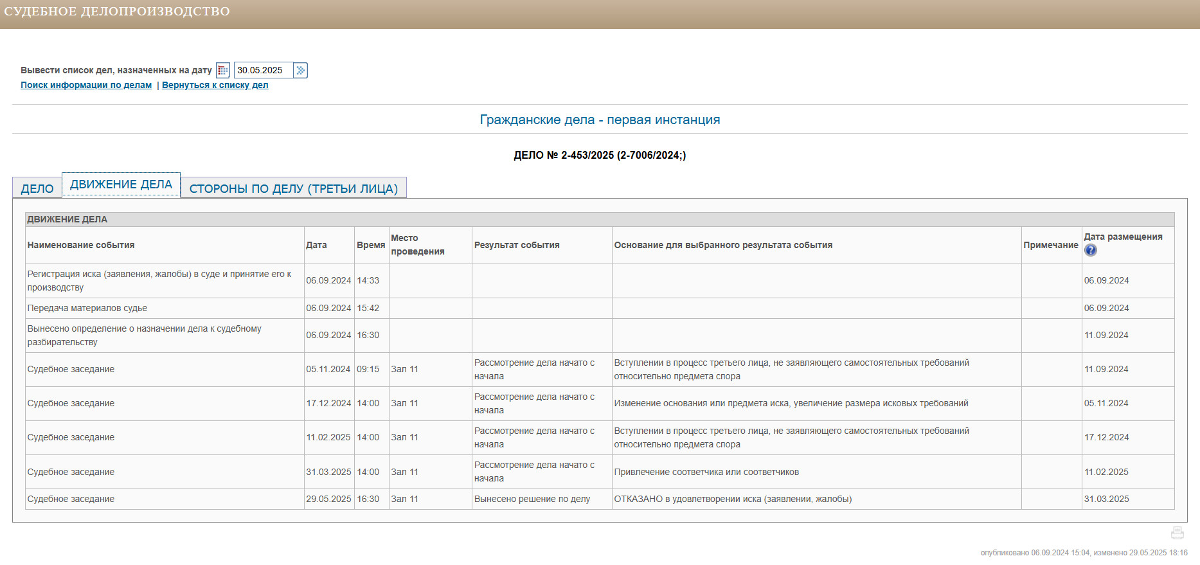Follow the Вернуться к списку дел link
This screenshot has height=565, width=1200.
215,85
